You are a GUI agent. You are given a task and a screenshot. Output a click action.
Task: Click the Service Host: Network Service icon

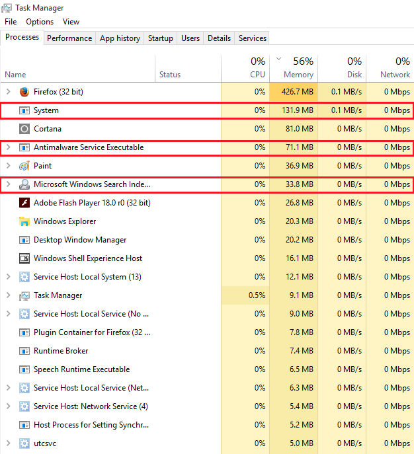click(24, 406)
